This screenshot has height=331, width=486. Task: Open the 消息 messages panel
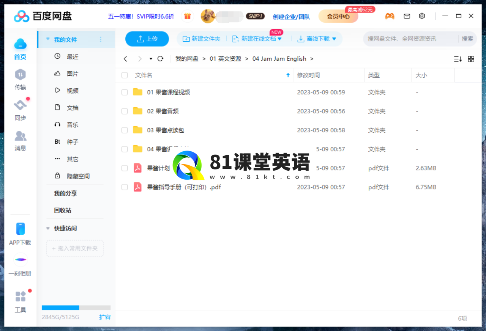coord(20,141)
